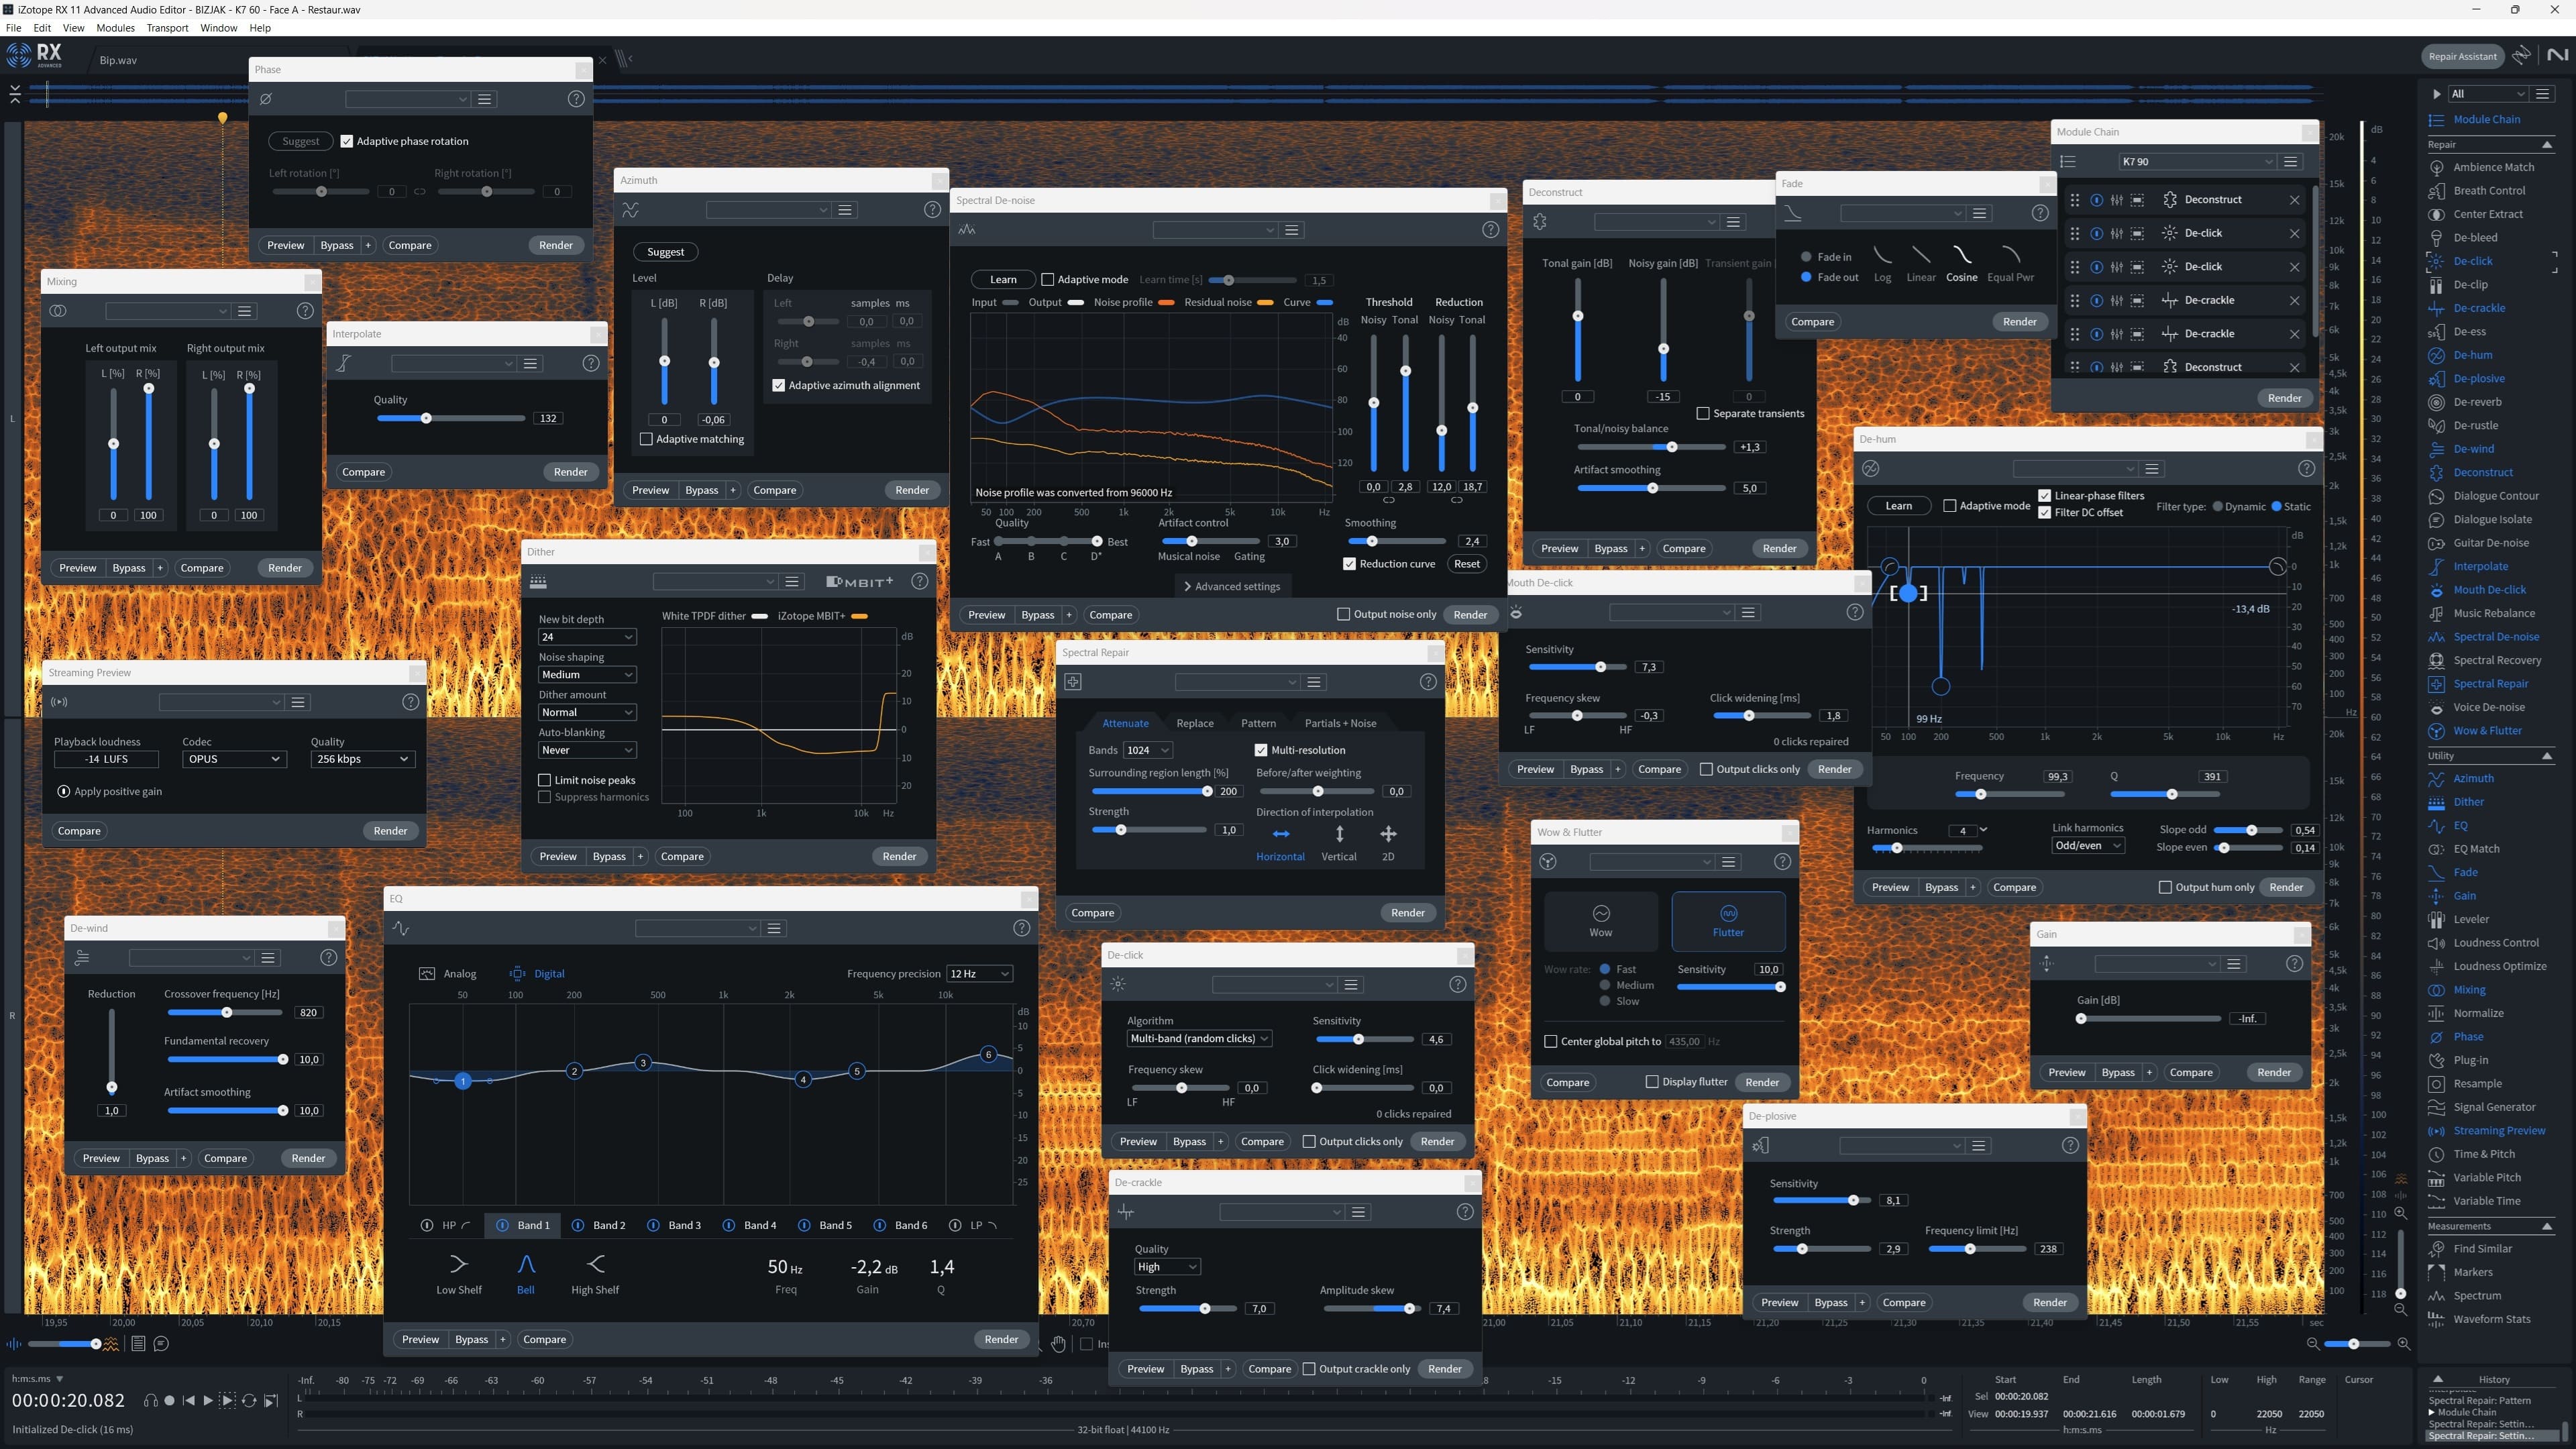Image resolution: width=2576 pixels, height=1449 pixels.
Task: Open Repair Assistant button
Action: [2462, 56]
